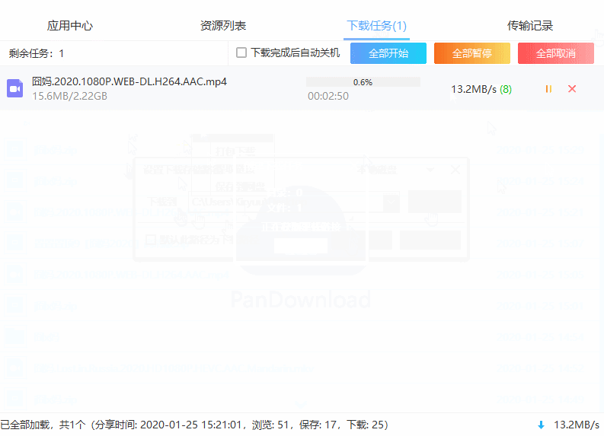Click the 0.6% download progress bar
The image size is (604, 436).
[x=363, y=82]
